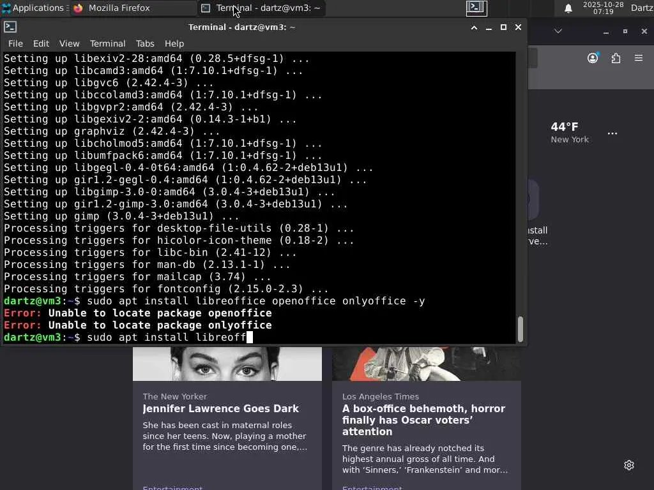Click the roll-up arrow button in the Terminal title bar

[474, 27]
